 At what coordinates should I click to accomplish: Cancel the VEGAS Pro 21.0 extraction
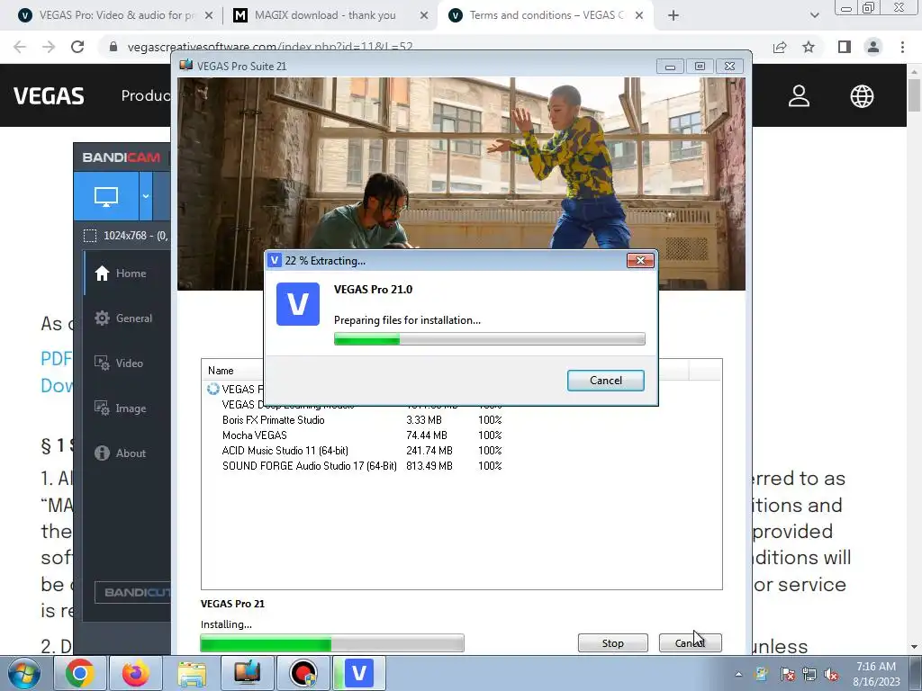click(x=606, y=381)
